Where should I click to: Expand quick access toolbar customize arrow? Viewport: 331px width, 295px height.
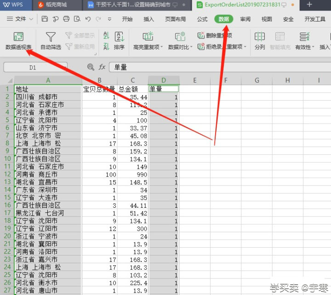tap(109, 19)
